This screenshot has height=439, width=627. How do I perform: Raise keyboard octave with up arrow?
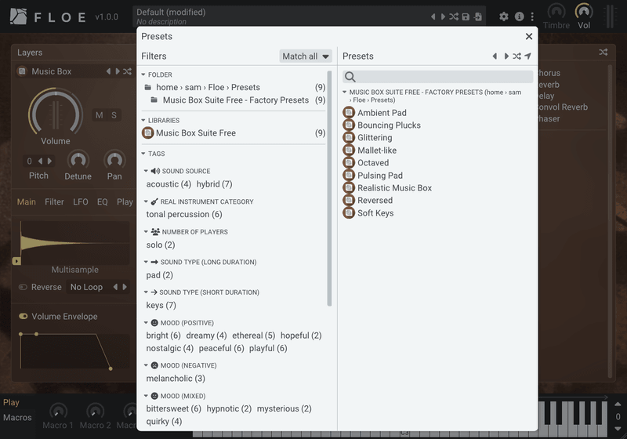618,405
